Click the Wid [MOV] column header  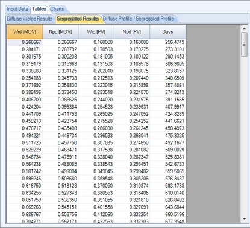[x=25, y=32]
